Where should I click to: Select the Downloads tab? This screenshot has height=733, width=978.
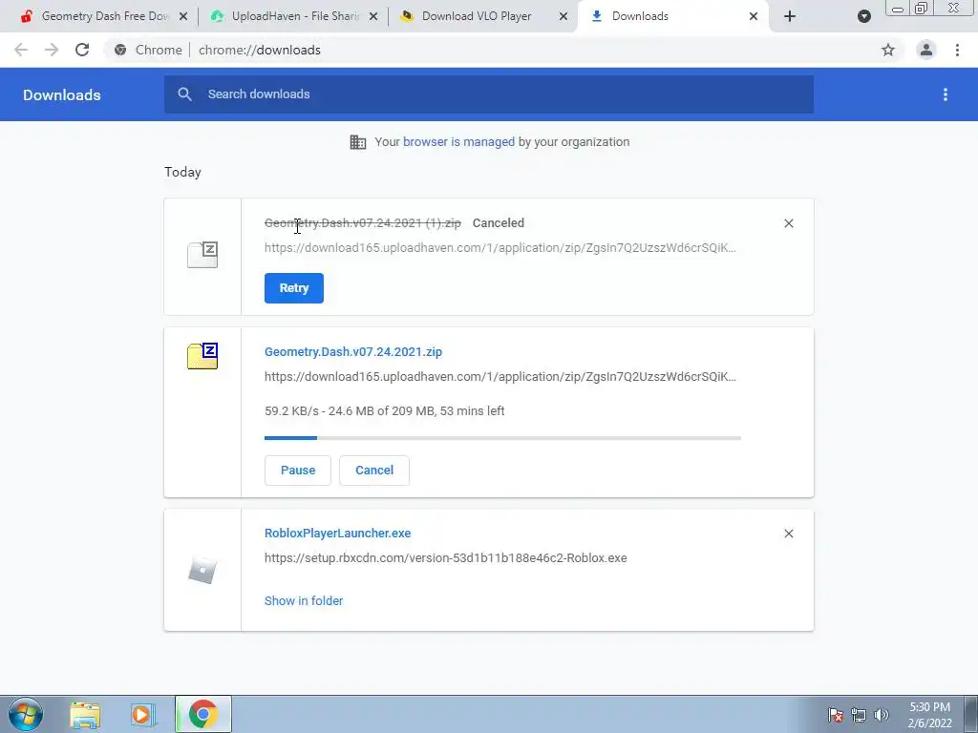pos(673,16)
